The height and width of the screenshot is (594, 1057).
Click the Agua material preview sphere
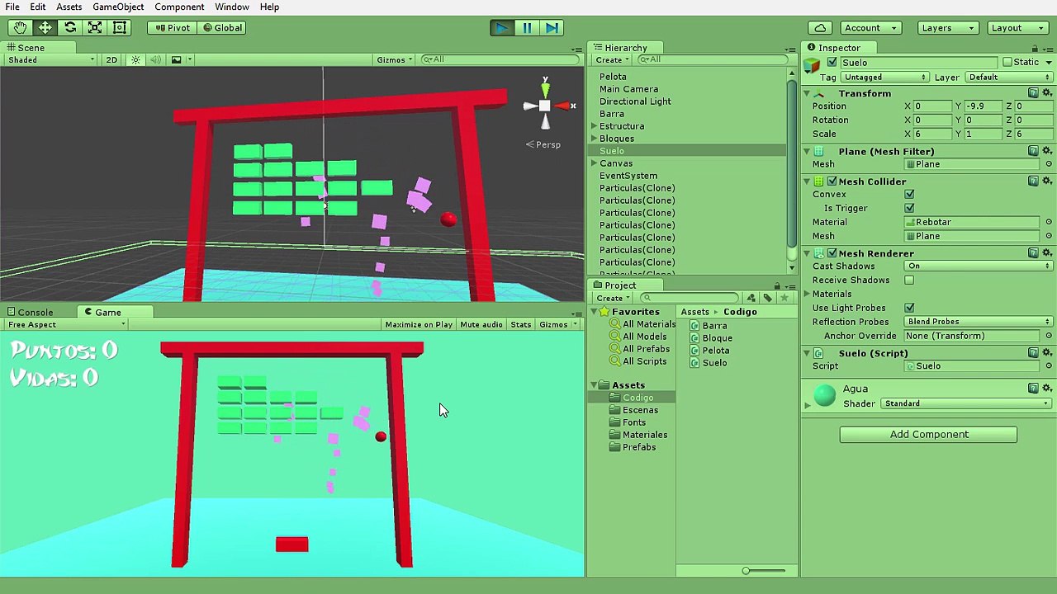[x=825, y=396]
